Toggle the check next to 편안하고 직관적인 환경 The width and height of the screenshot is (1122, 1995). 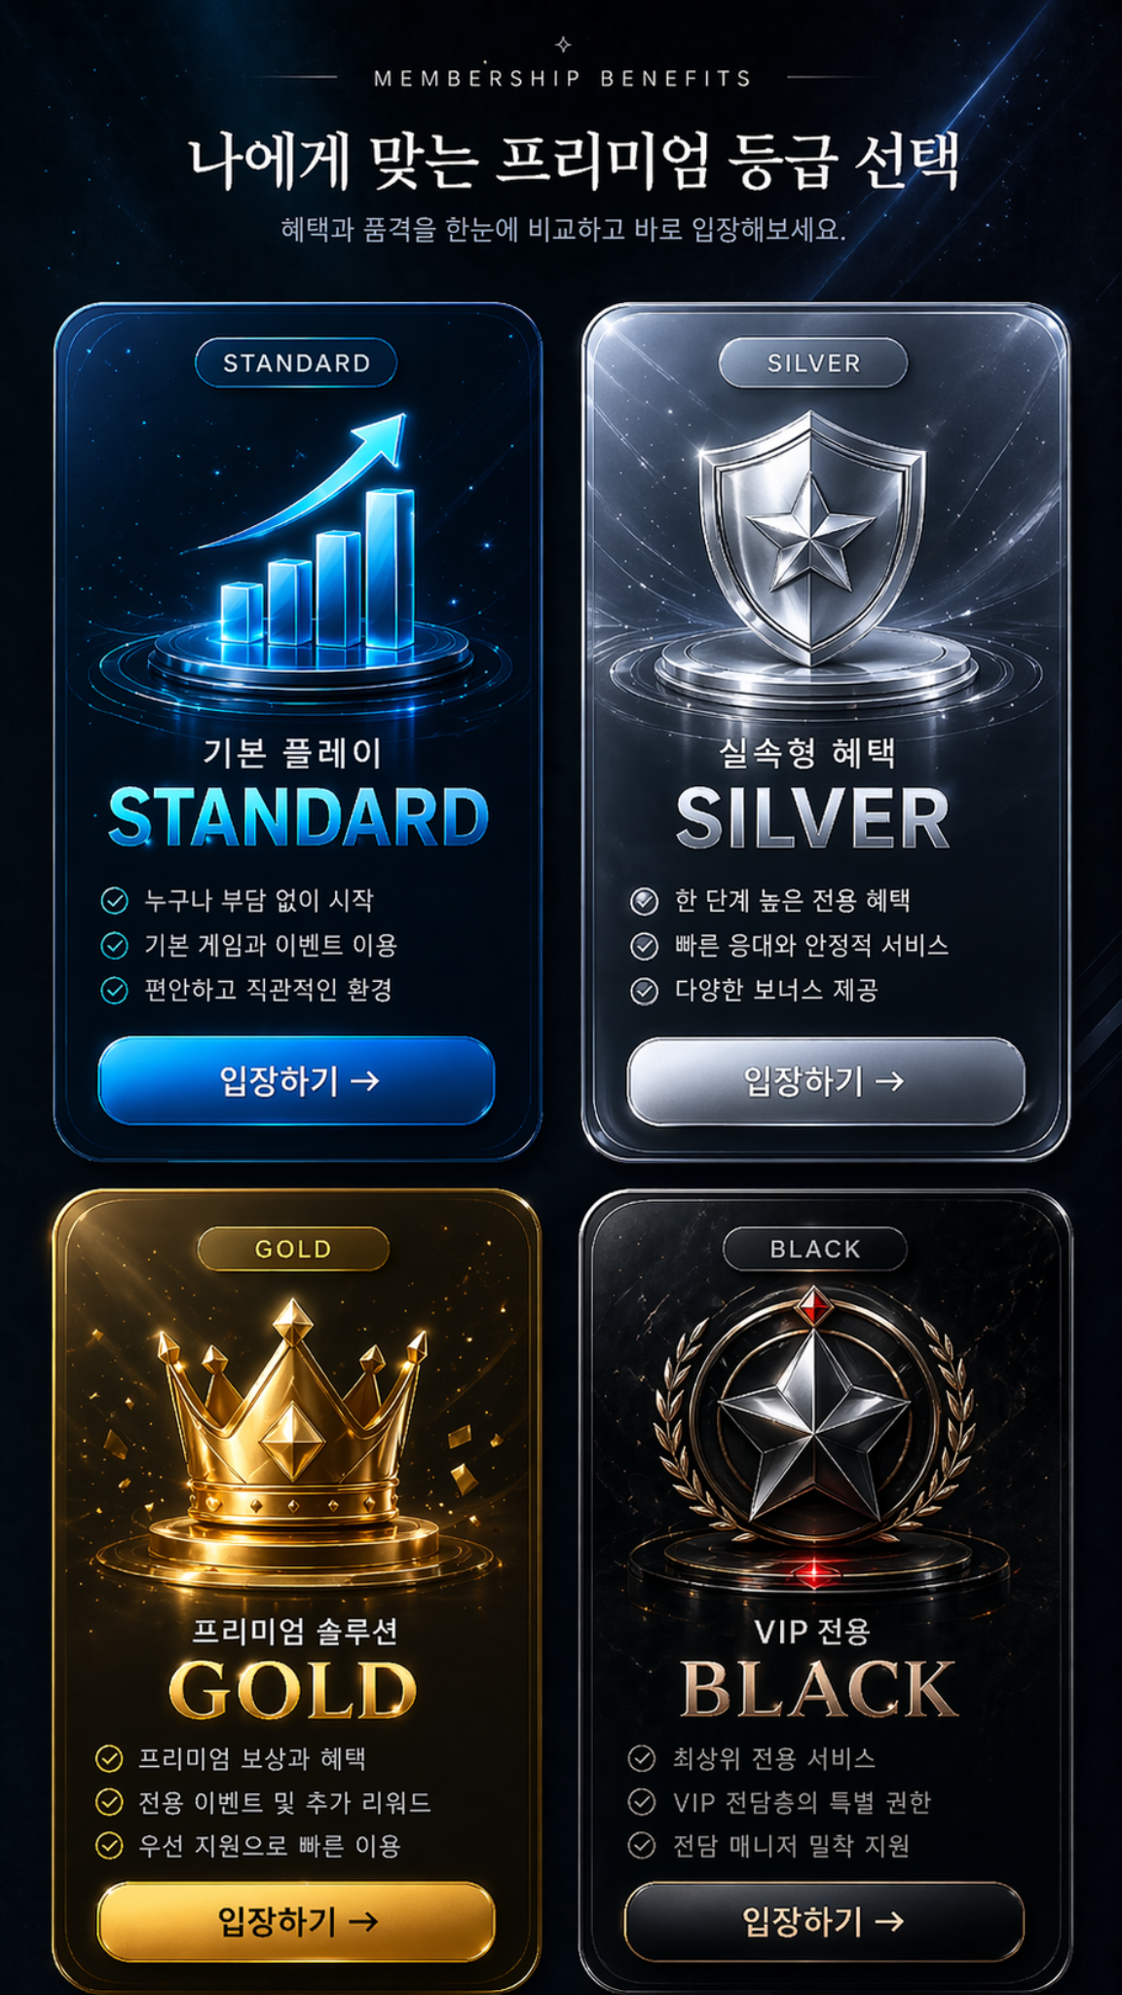point(115,990)
